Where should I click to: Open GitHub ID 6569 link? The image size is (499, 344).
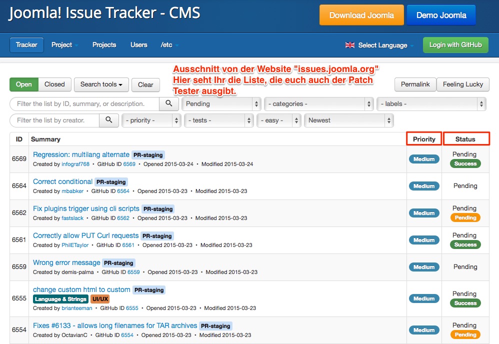(129, 164)
